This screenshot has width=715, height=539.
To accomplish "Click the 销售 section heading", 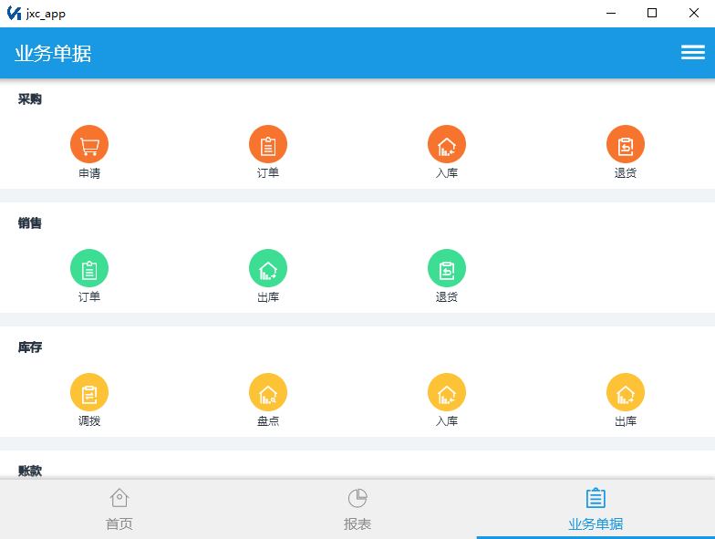I will [29, 223].
